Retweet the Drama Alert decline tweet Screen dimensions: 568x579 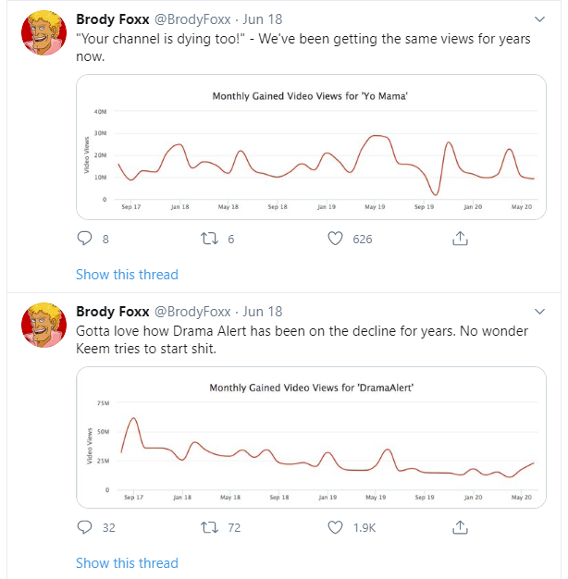208,527
